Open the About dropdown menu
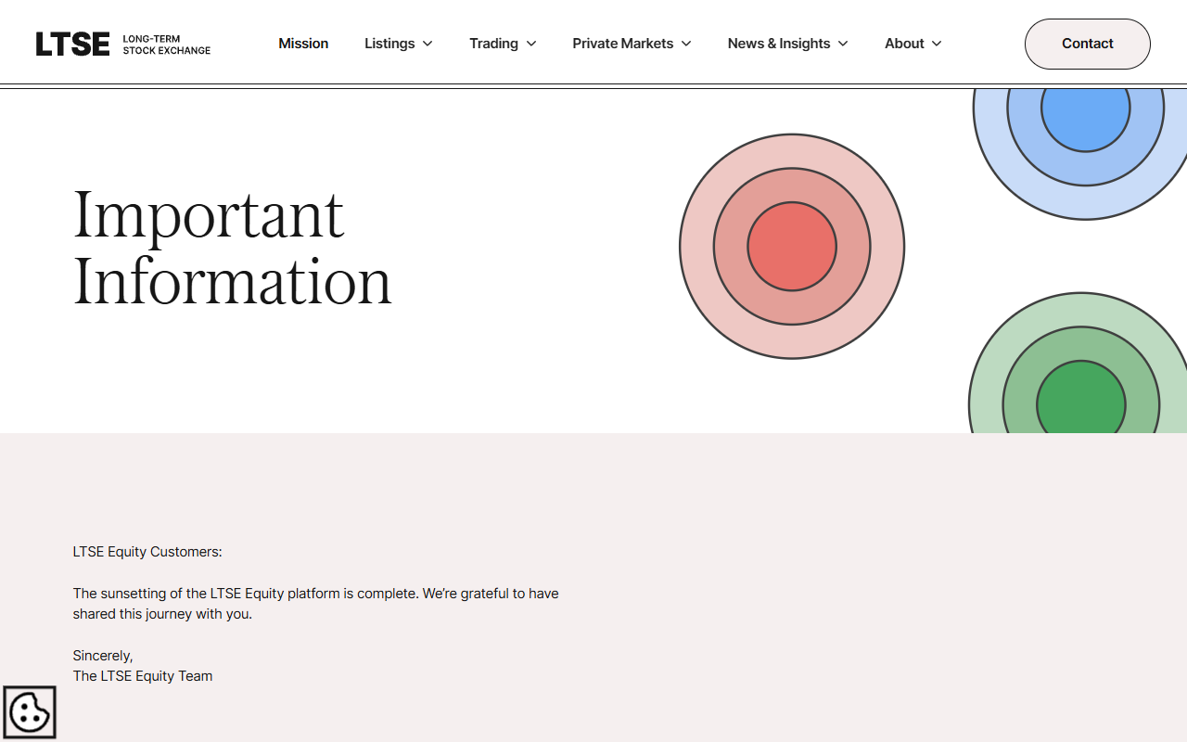This screenshot has height=742, width=1187. tap(913, 44)
